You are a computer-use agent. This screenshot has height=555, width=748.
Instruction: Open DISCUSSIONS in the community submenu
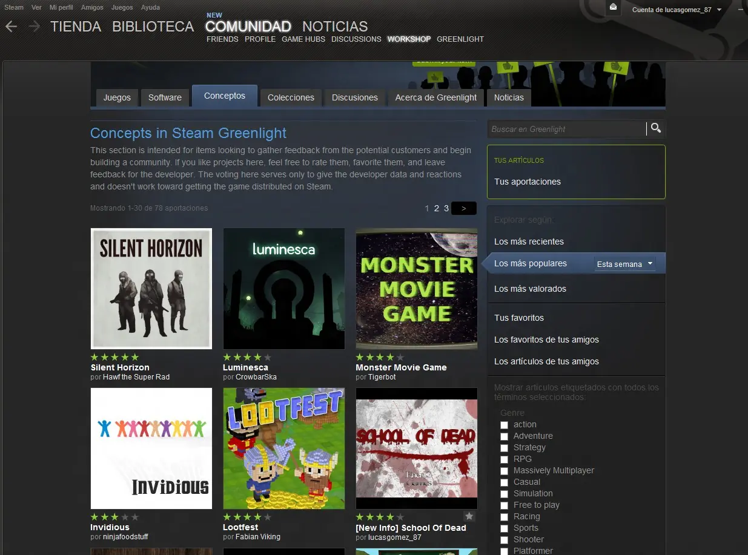coord(357,39)
